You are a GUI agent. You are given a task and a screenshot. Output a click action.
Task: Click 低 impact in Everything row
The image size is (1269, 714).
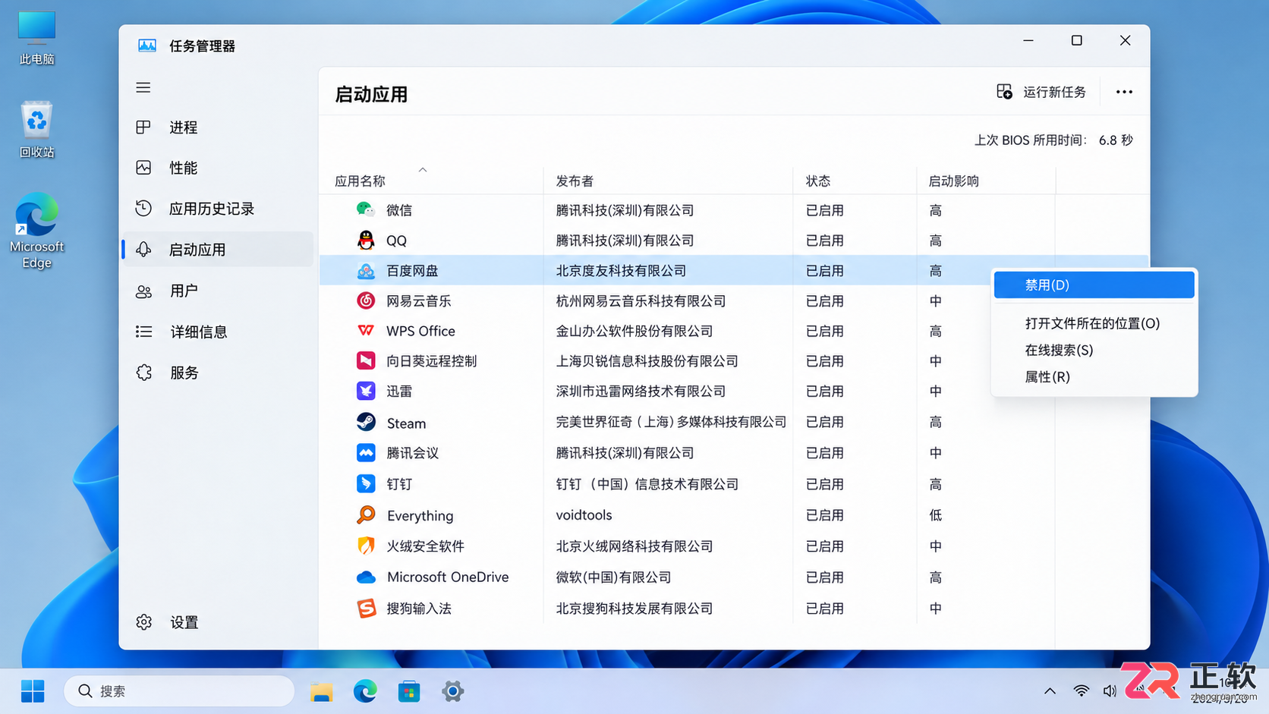(936, 515)
